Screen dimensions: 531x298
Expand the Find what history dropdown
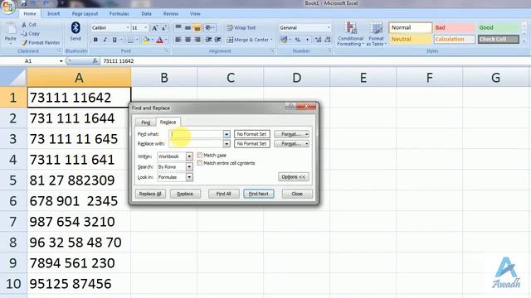227,134
